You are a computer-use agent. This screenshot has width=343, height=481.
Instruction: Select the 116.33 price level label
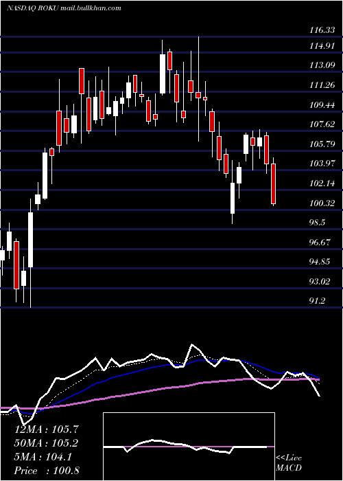[322, 30]
